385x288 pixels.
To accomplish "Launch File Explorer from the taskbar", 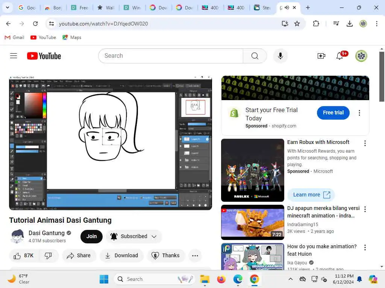I will click(205, 279).
